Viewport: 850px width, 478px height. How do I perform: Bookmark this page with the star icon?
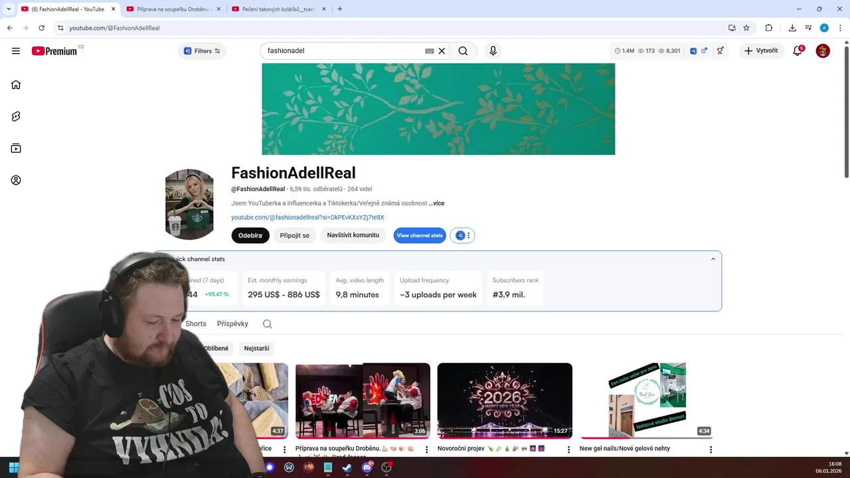(746, 28)
